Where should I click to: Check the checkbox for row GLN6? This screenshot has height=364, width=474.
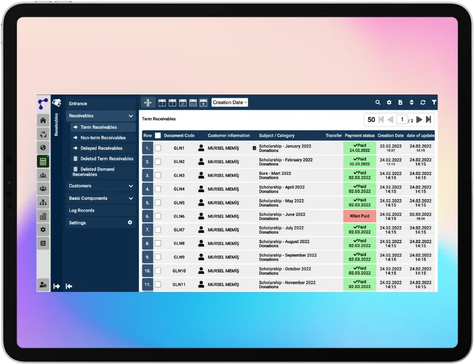click(158, 216)
